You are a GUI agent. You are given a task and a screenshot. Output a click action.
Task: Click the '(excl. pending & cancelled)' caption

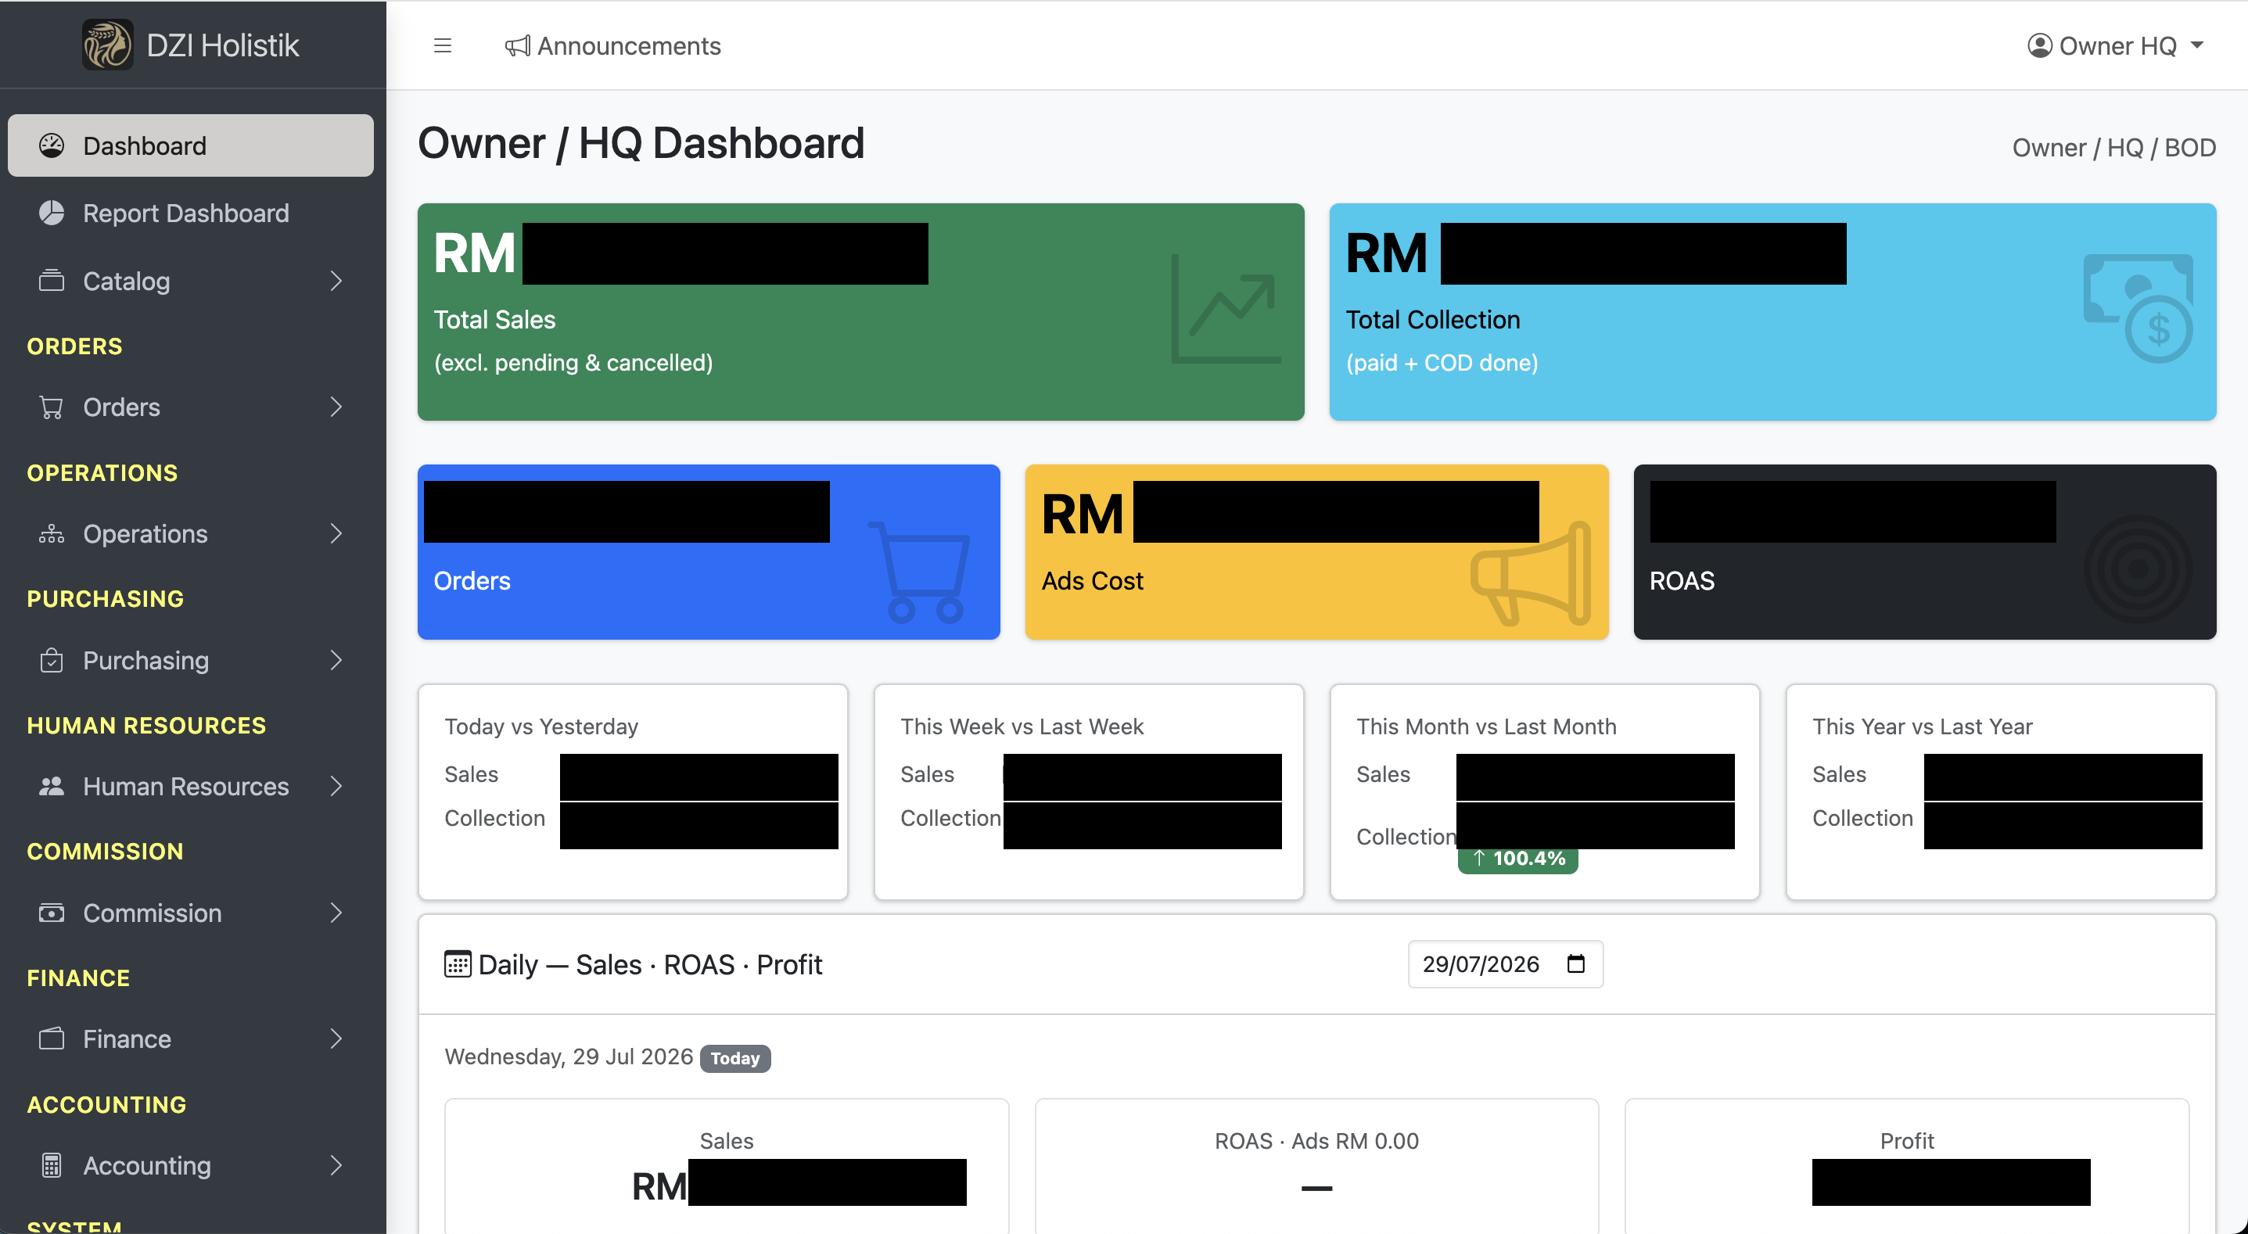pos(573,362)
